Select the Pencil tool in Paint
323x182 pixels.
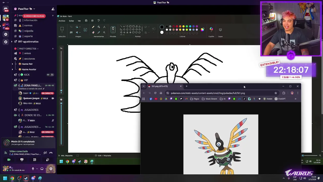[93, 27]
